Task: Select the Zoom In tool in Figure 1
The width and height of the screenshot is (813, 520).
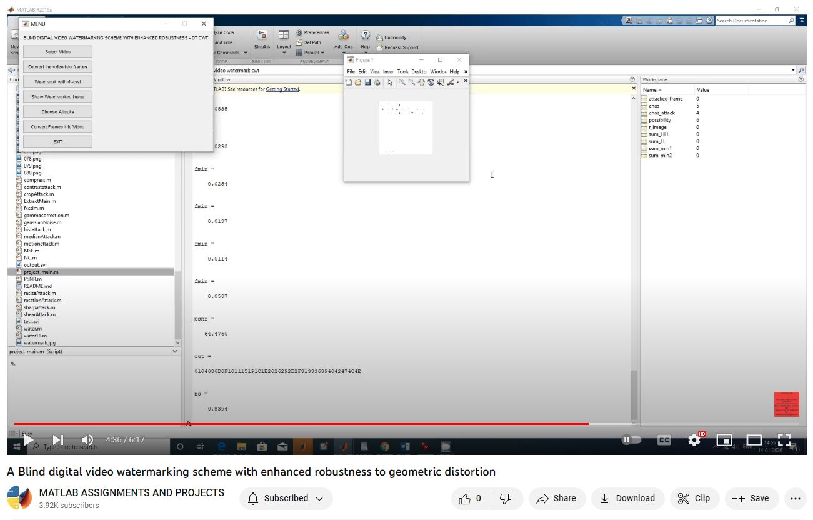Action: [402, 82]
